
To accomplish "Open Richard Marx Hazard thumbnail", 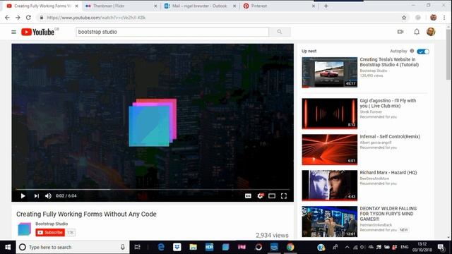I will click(x=330, y=186).
